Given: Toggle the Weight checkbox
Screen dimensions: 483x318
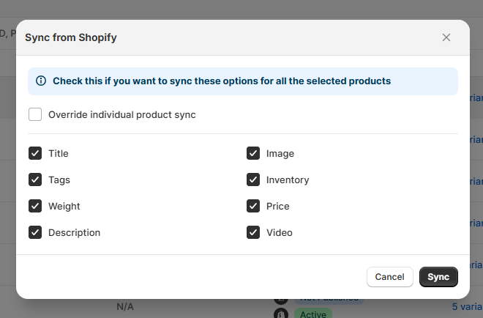Looking at the screenshot, I should [35, 206].
